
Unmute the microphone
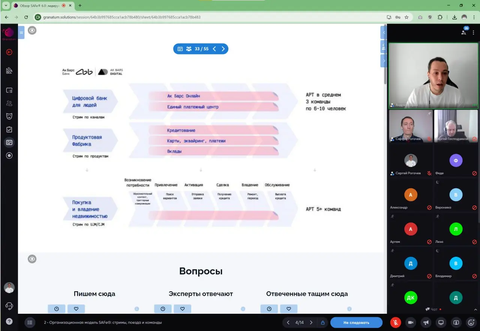[x=395, y=322]
